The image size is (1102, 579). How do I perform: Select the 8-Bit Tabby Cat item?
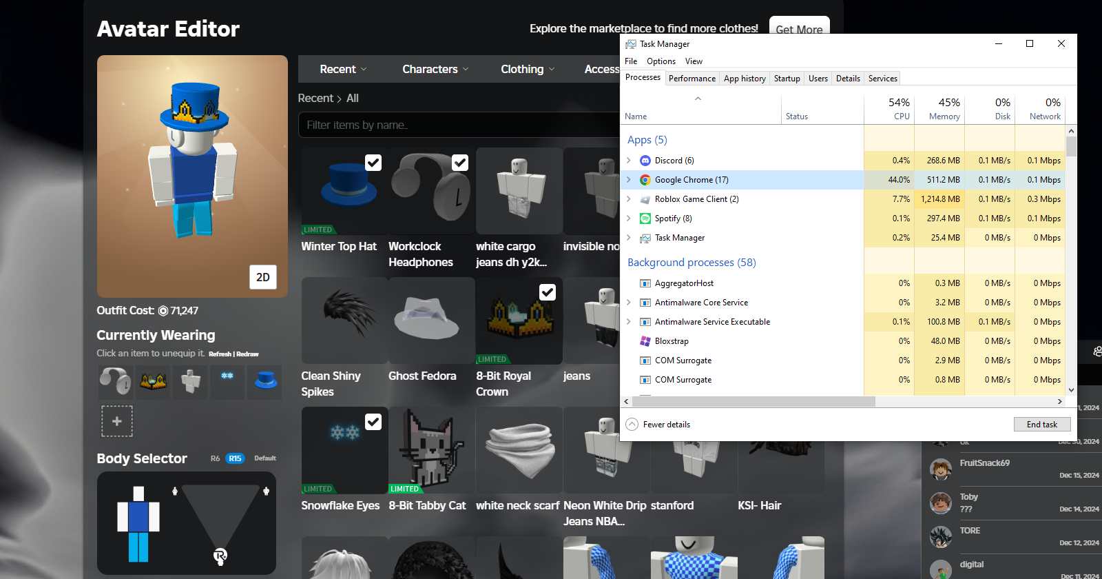[431, 450]
